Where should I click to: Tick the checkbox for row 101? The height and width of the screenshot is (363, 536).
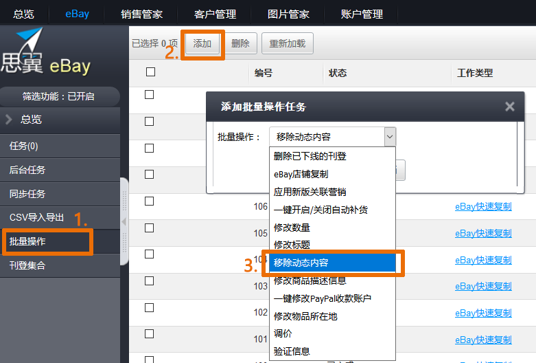[149, 334]
